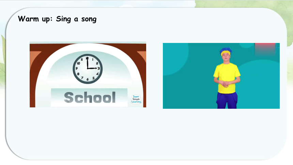Click the number 6 on the clock
The image size is (293, 165).
[88, 79]
